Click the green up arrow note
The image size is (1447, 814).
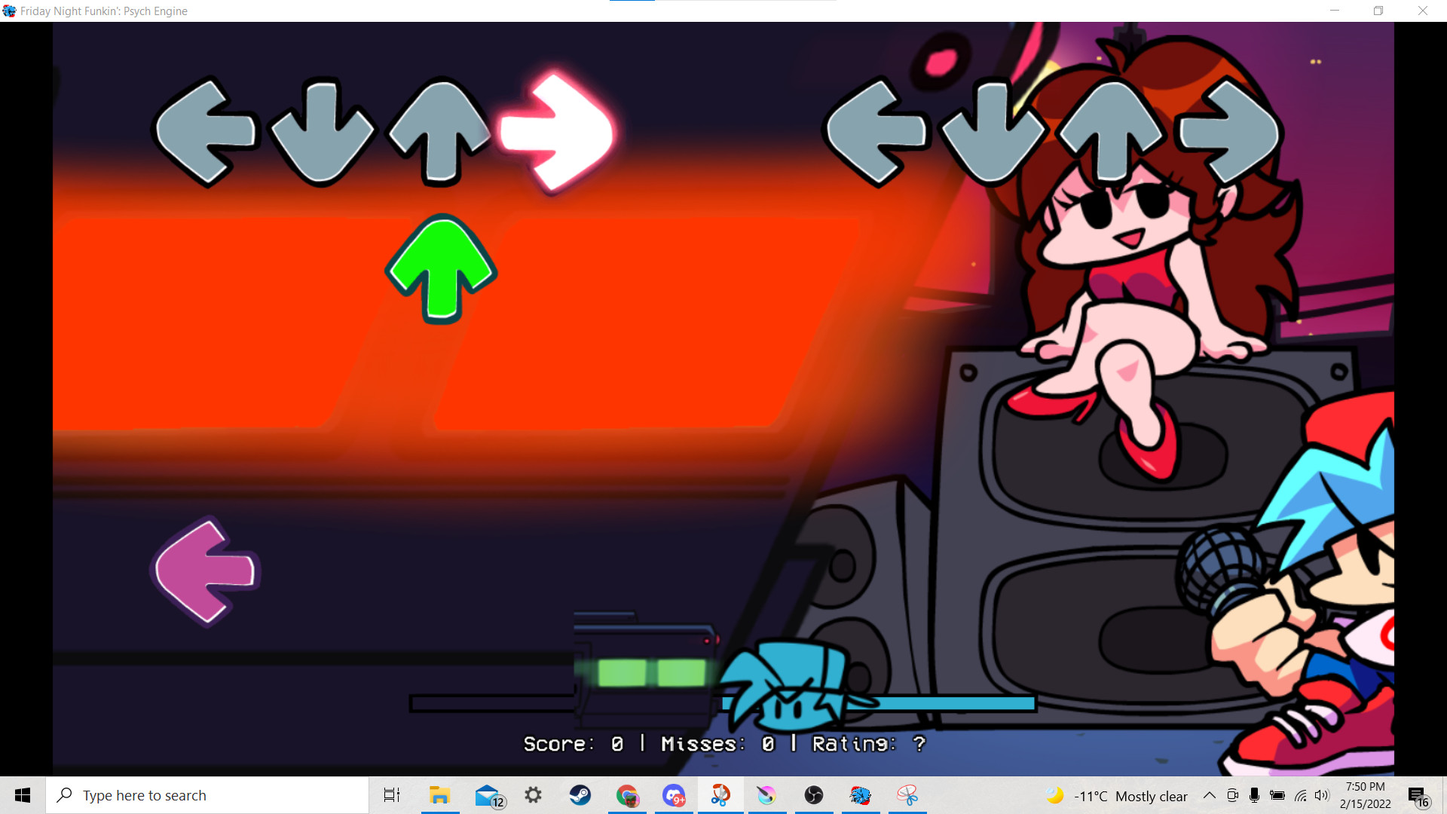[x=441, y=268]
